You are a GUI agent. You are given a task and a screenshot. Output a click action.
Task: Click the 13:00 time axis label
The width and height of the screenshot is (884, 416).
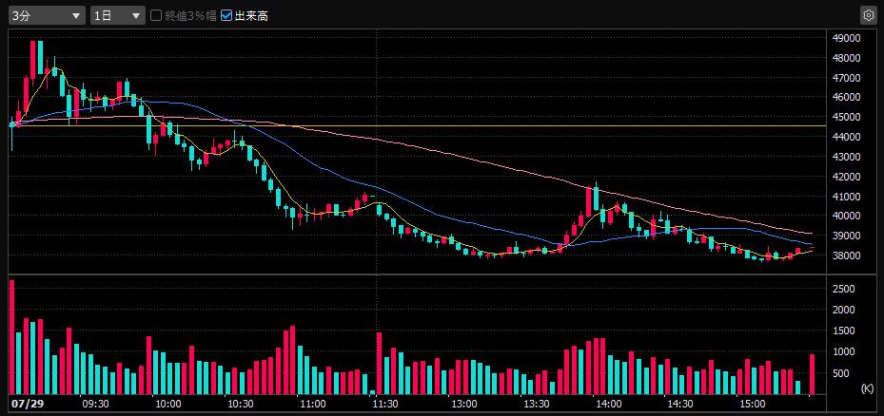(464, 404)
